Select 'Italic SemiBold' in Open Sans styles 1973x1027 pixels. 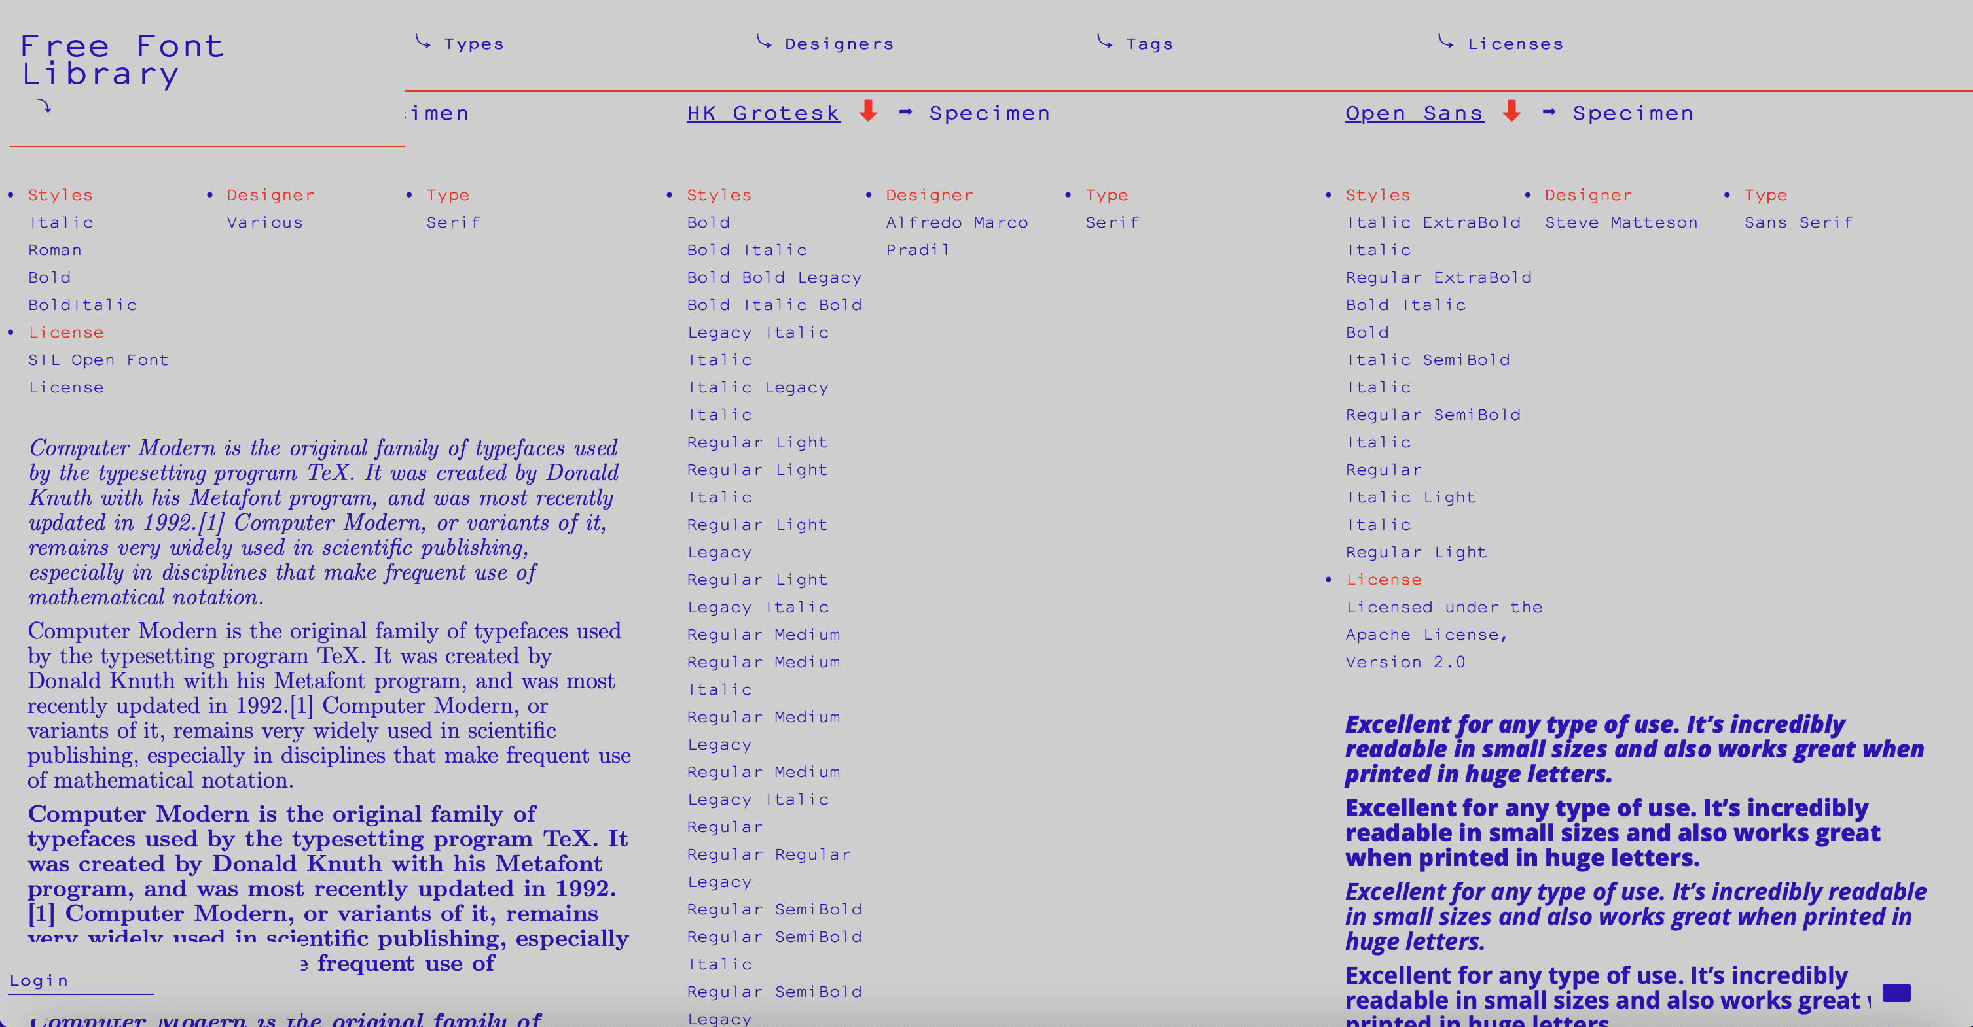(1428, 360)
